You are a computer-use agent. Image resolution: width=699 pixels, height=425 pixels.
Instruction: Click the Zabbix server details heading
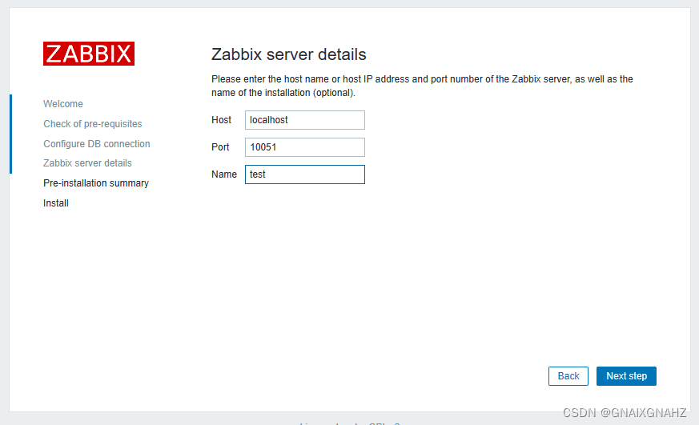tap(289, 55)
